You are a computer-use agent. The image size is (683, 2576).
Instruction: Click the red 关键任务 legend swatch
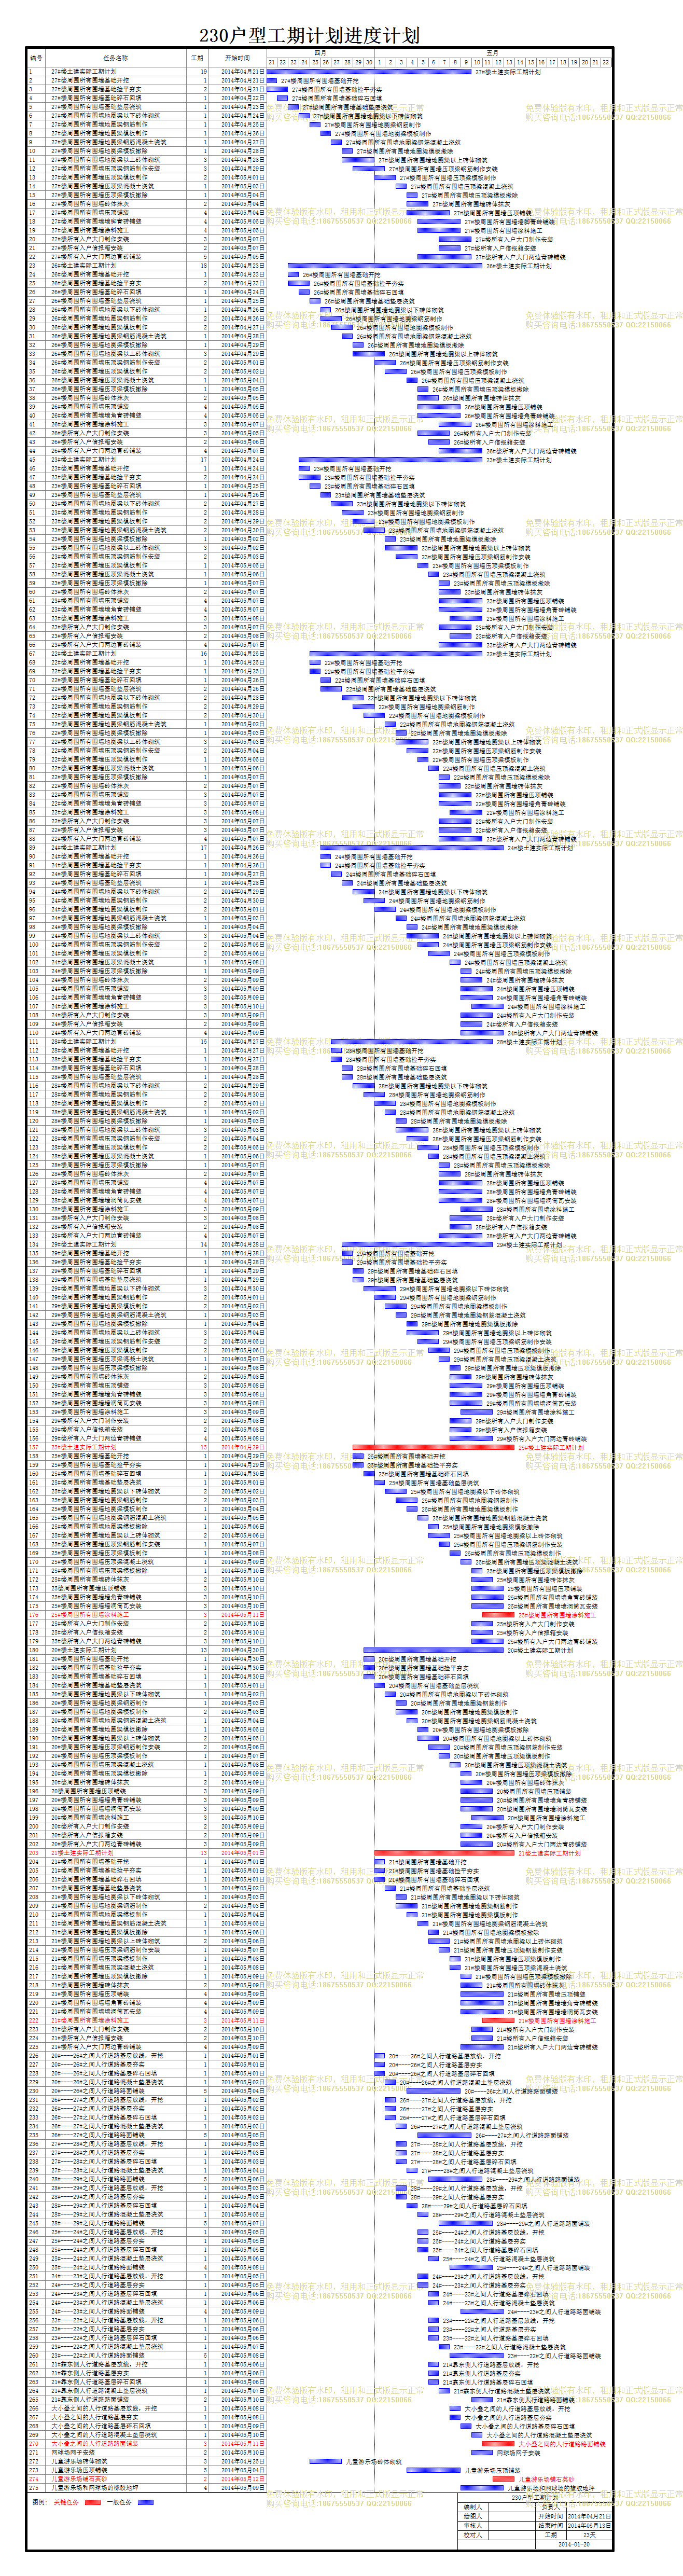tap(92, 2502)
